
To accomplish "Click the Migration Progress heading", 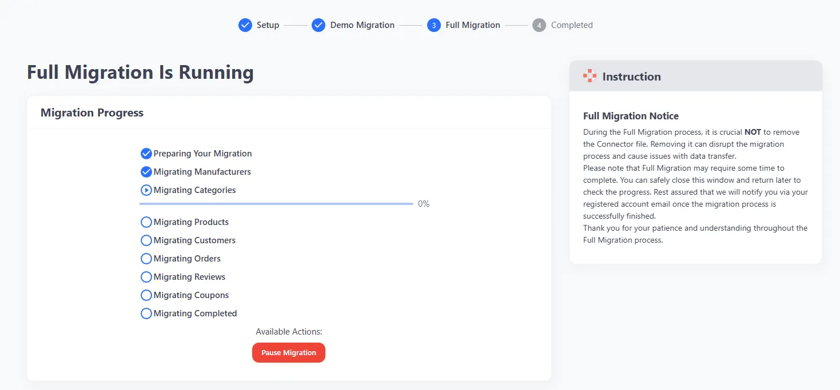I will (92, 112).
